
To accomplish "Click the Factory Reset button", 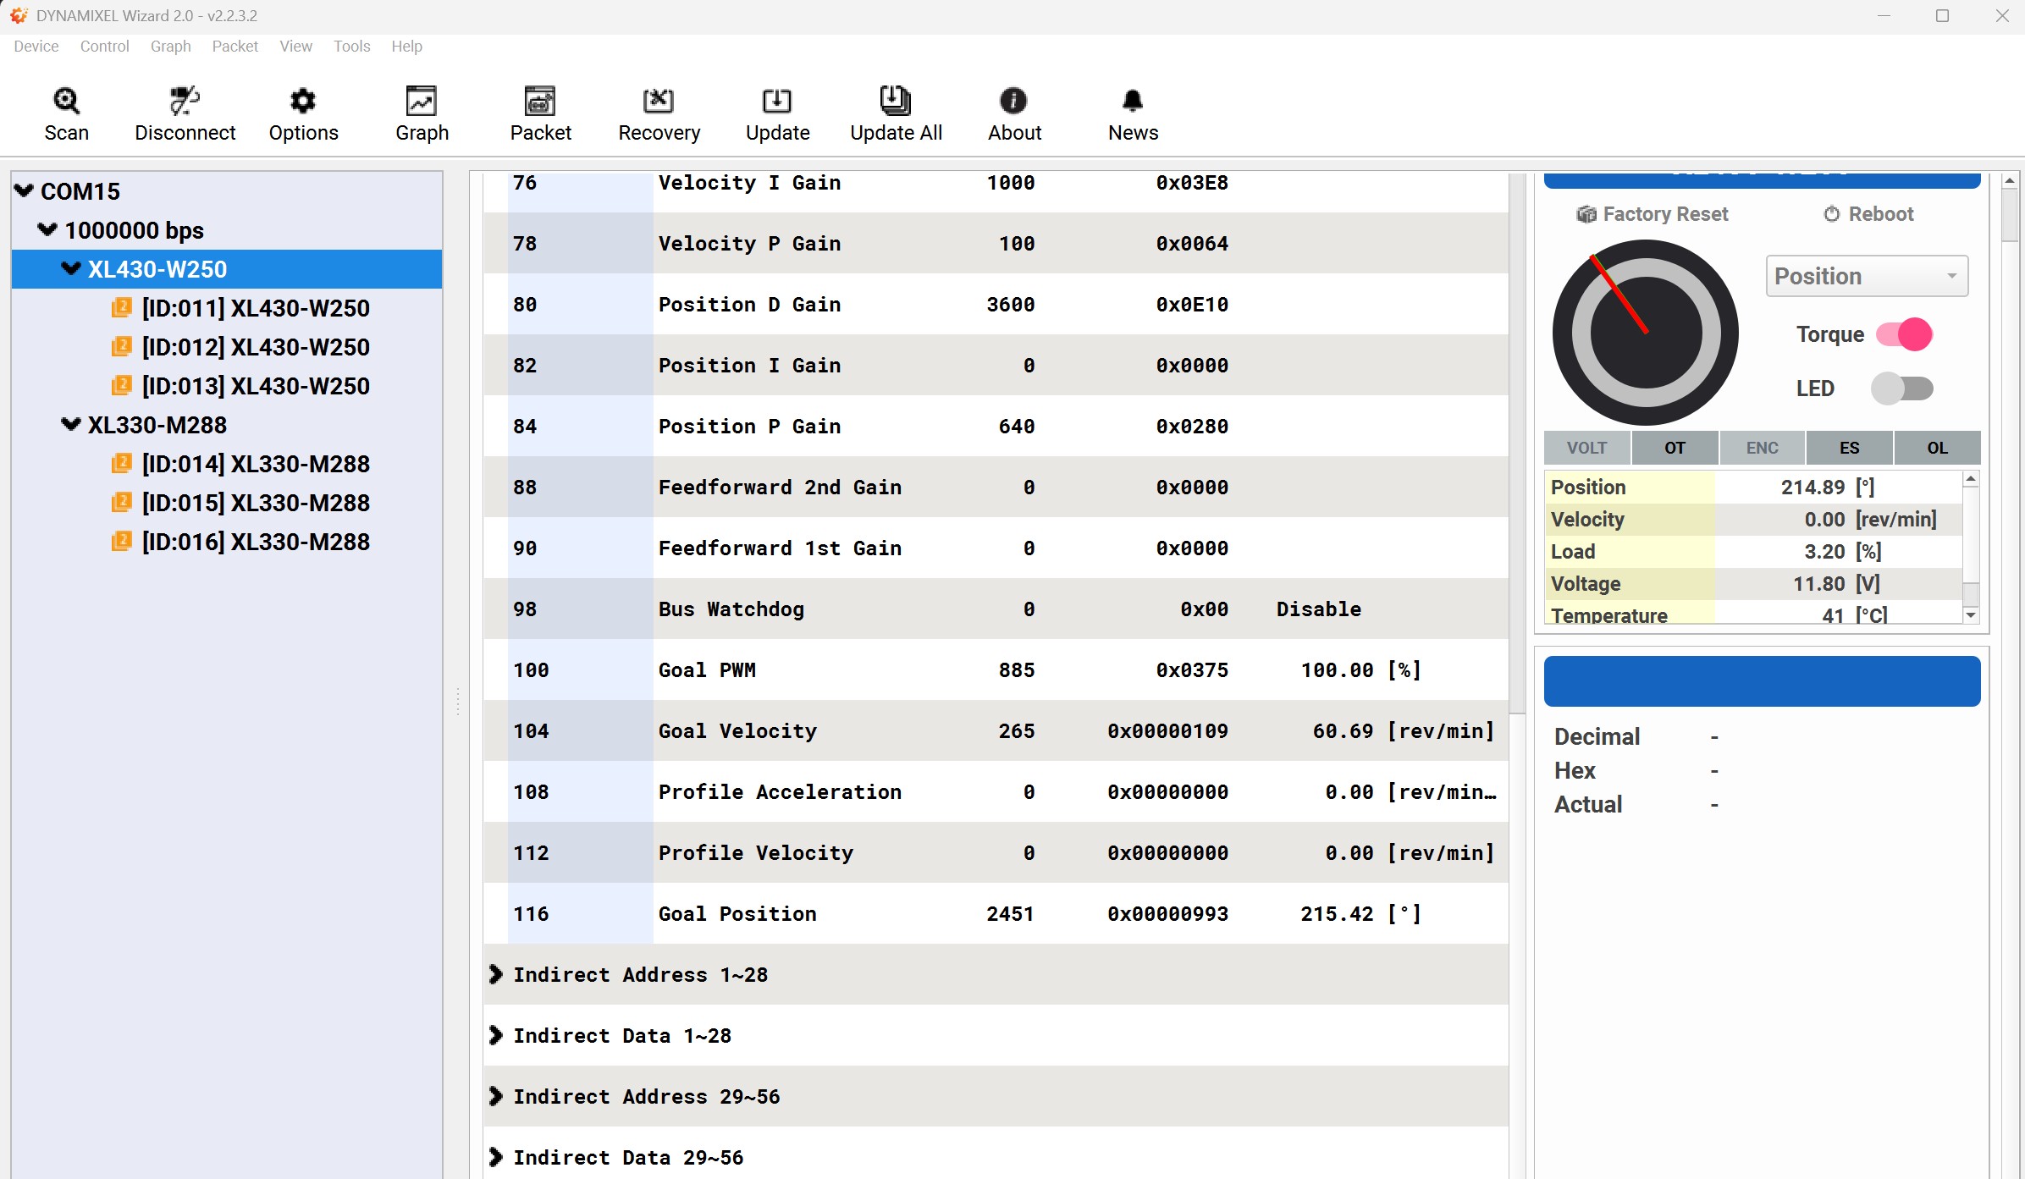I will pos(1652,214).
